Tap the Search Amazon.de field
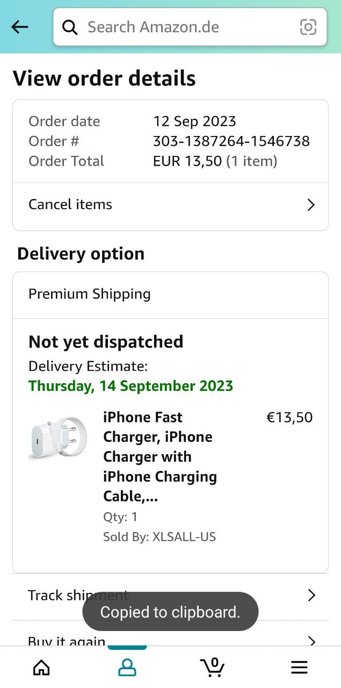The image size is (341, 688). pyautogui.click(x=183, y=27)
